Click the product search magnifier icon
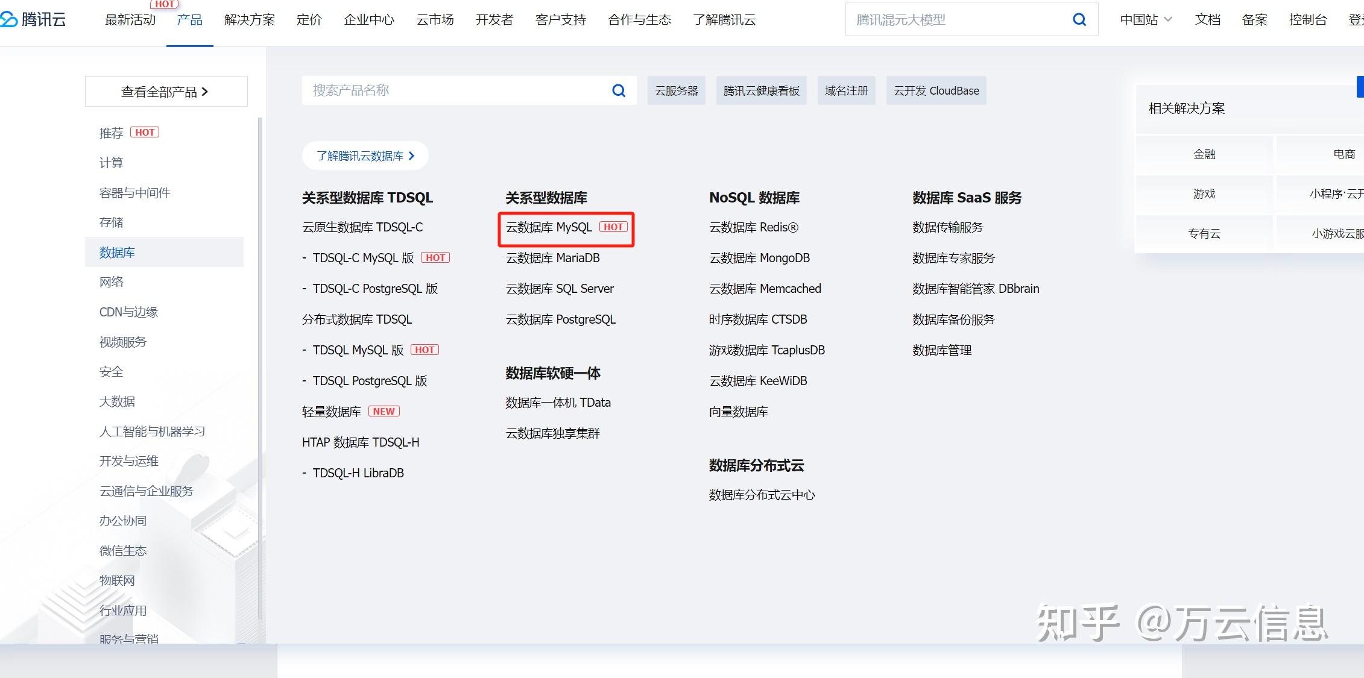The height and width of the screenshot is (678, 1364). [619, 90]
